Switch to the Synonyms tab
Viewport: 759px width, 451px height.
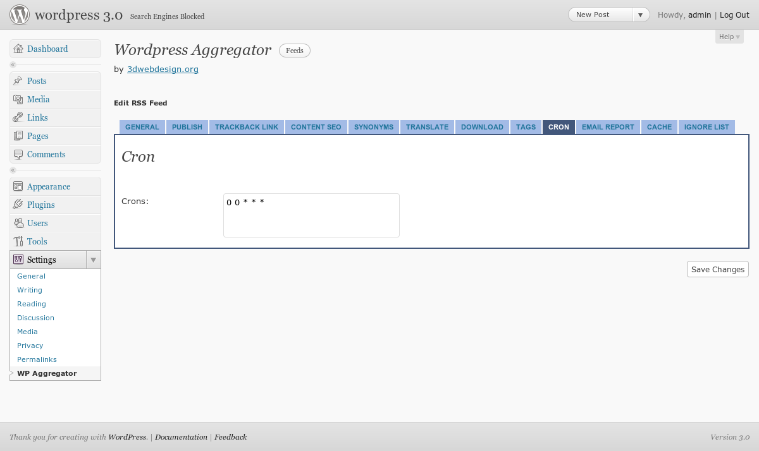pos(374,127)
